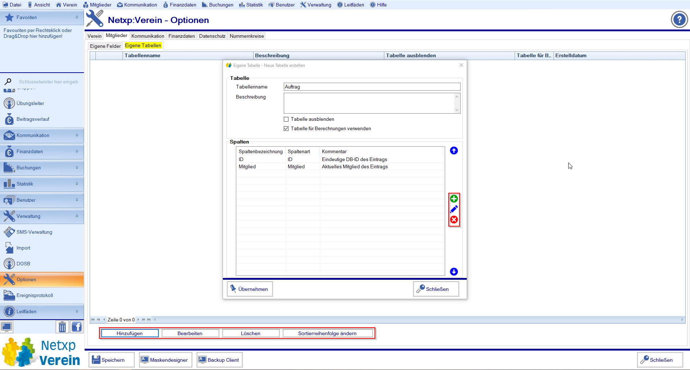Click the red delete column icon
690x370 pixels.
point(454,220)
